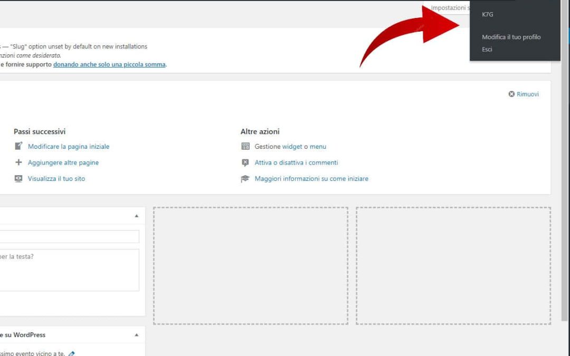
Task: Collapse the WordPress events widget using its arrow
Action: coord(137,335)
